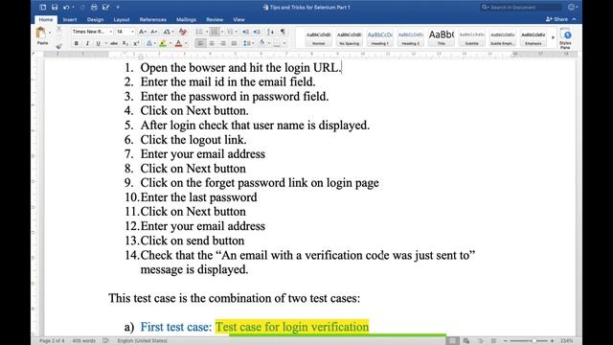Open the sidebar layout icon in title bar
This screenshot has width=613, height=345.
click(43, 7)
